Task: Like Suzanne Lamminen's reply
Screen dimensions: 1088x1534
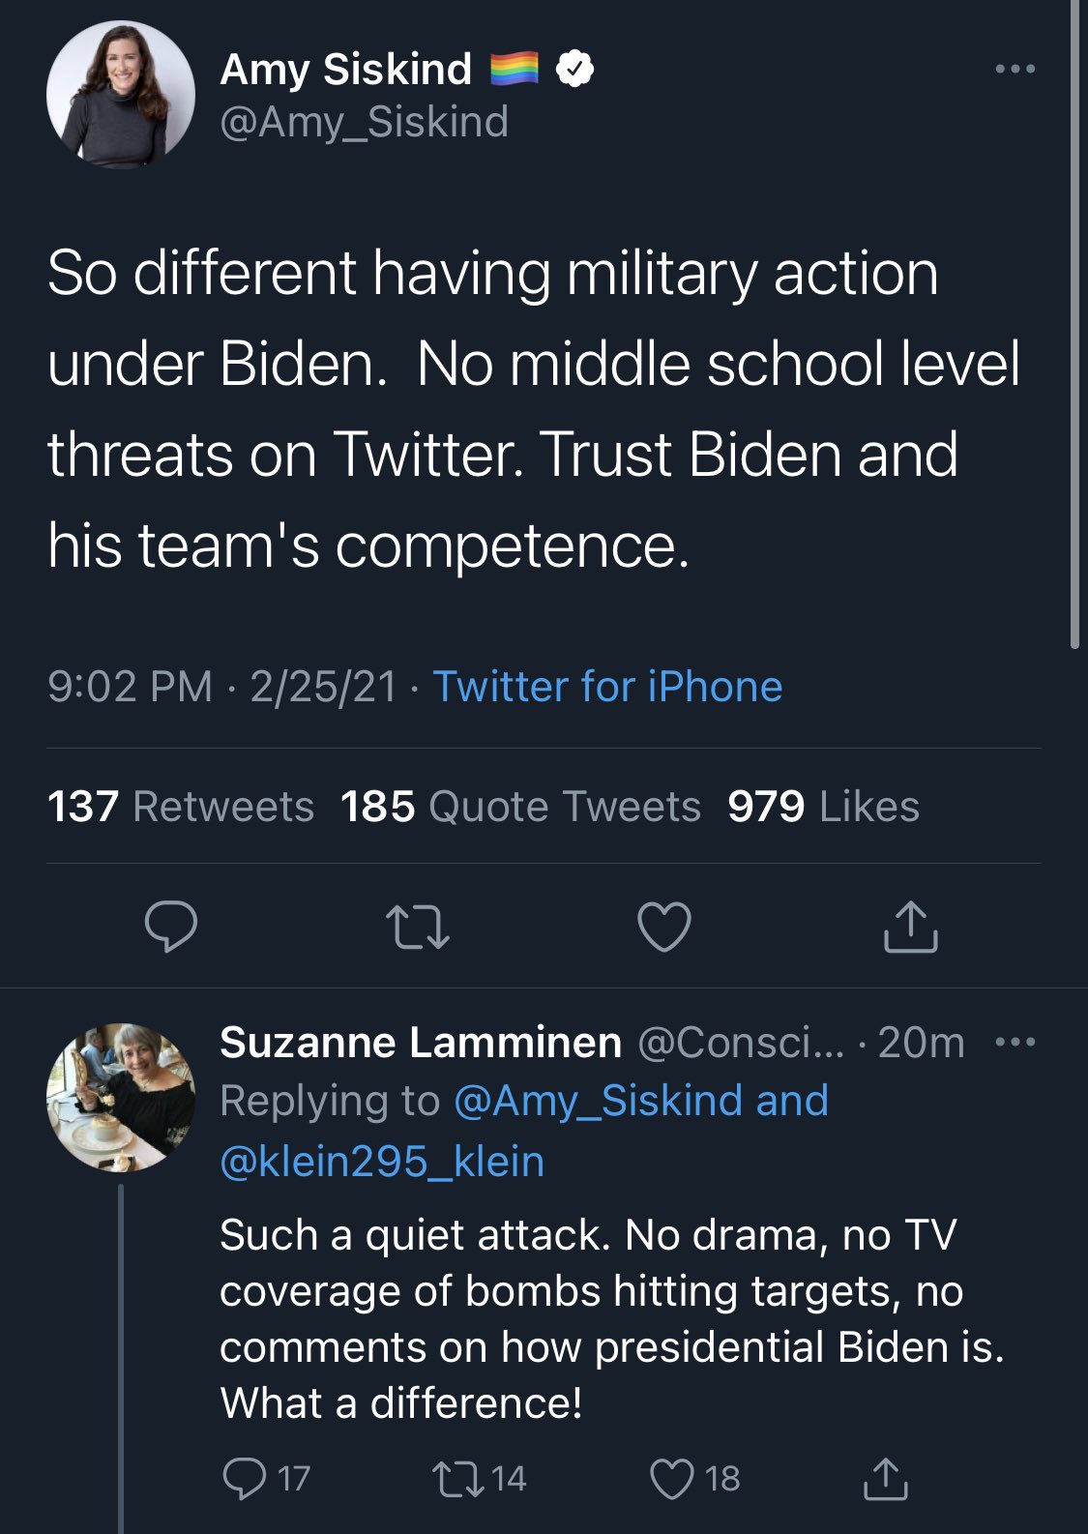Action: click(672, 1478)
